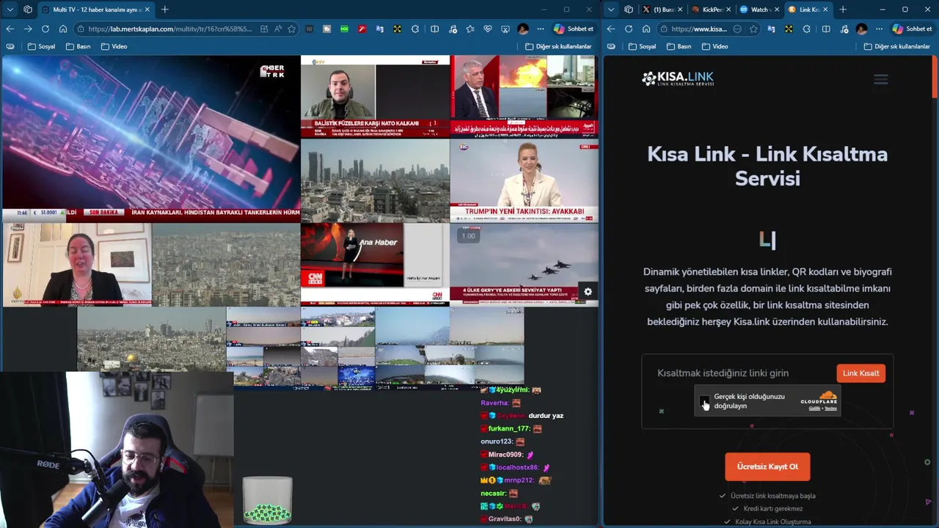Open Sosyal bookmarks folder in left browser
The width and height of the screenshot is (939, 528).
click(42, 46)
